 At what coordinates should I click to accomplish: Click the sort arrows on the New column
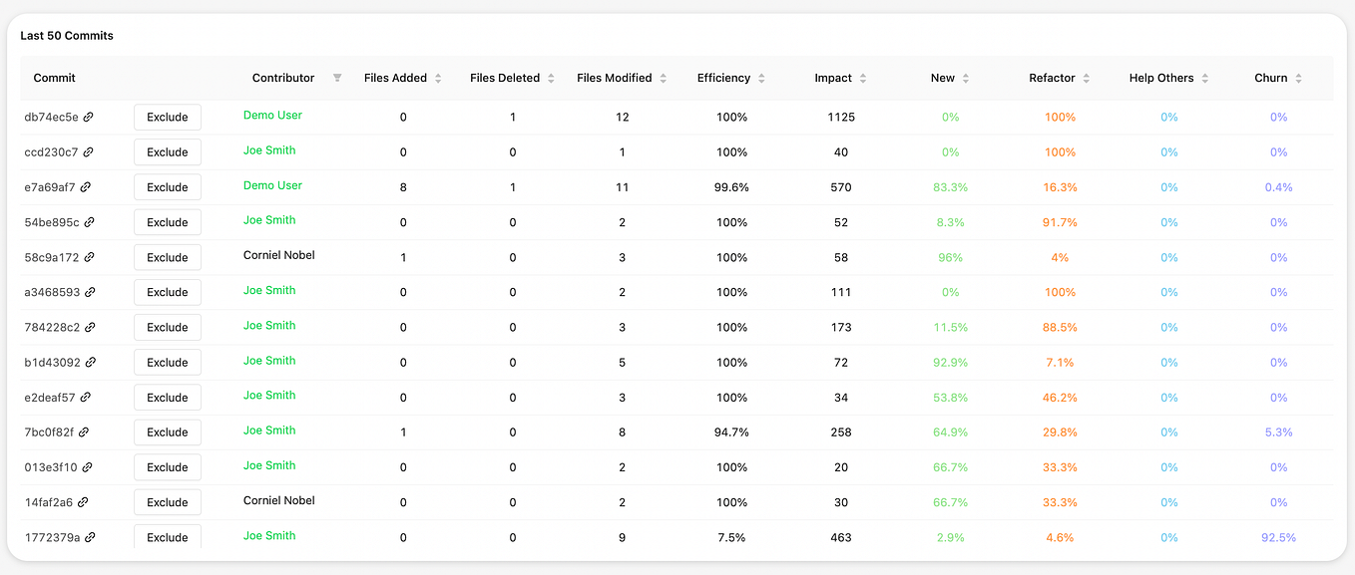tap(966, 78)
